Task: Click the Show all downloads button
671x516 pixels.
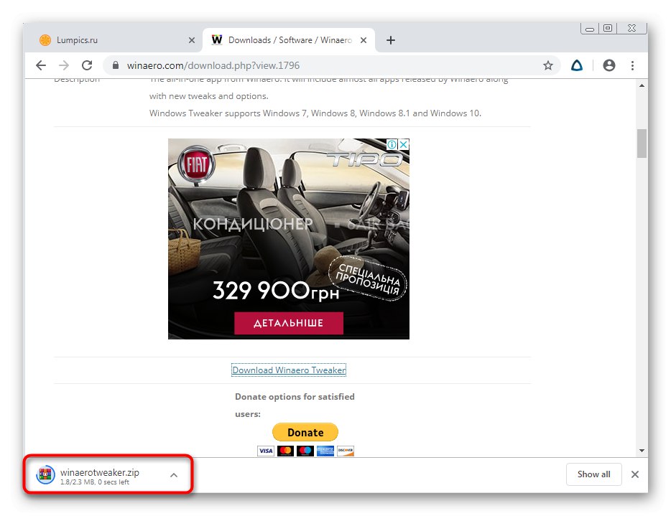Action: [x=593, y=474]
